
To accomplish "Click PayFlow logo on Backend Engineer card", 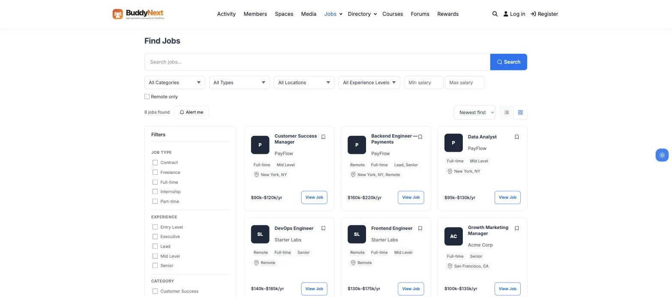I will [x=357, y=145].
